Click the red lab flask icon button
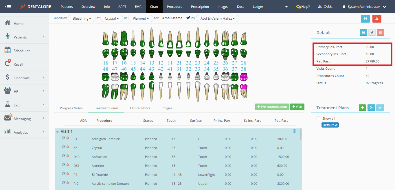Screen dimensions: 395x190 [377, 19]
